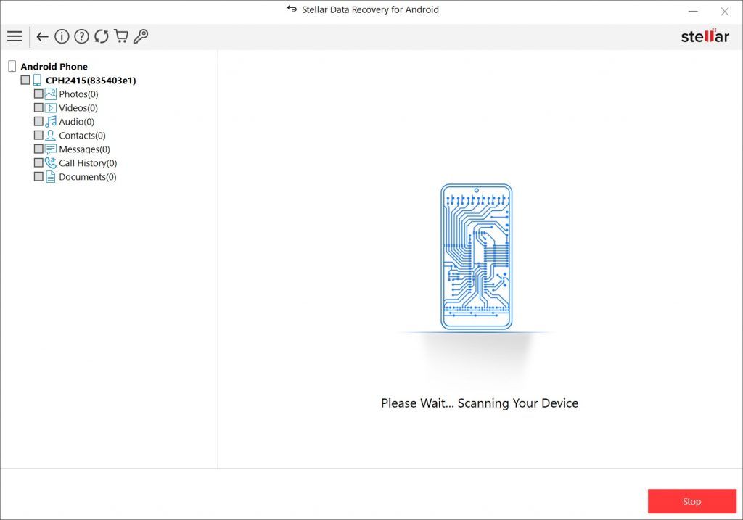Click the Android Phone device icon
The image size is (743, 520).
(12, 66)
